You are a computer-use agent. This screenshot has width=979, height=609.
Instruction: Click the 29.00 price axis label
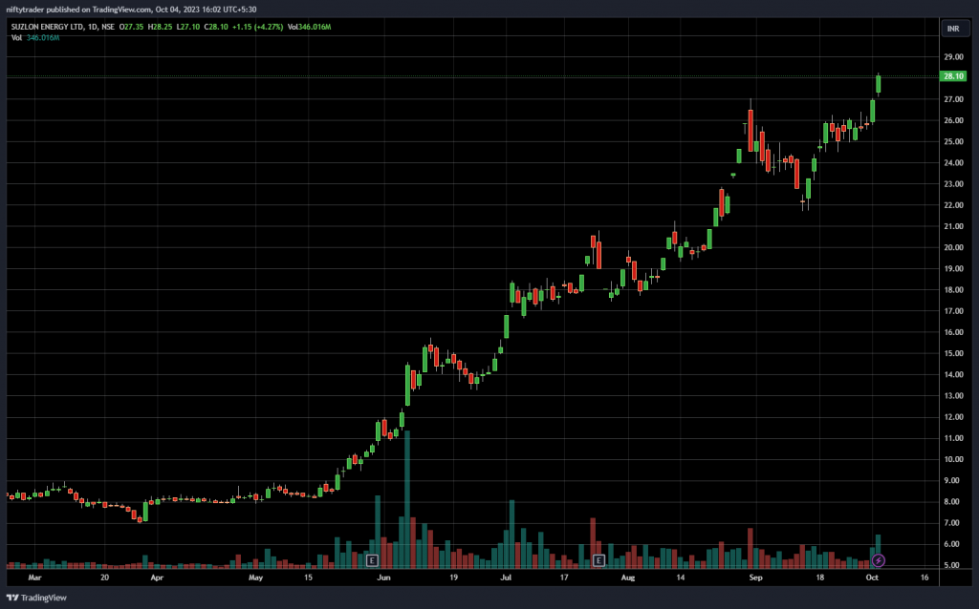pos(953,56)
